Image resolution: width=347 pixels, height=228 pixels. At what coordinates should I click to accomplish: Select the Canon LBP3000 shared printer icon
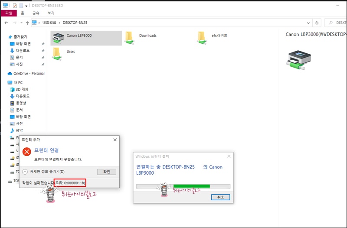tap(58, 38)
